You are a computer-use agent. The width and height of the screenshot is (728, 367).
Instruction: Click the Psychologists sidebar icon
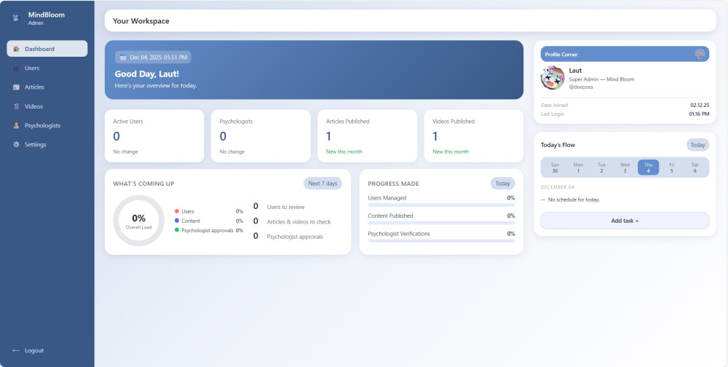coord(17,125)
